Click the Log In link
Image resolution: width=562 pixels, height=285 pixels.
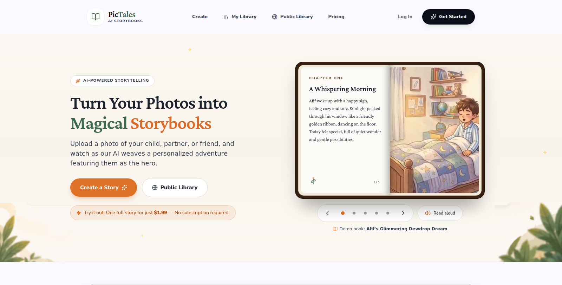(405, 16)
